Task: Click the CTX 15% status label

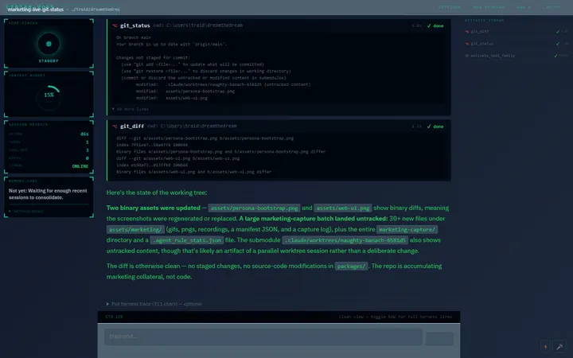Action: [114, 317]
